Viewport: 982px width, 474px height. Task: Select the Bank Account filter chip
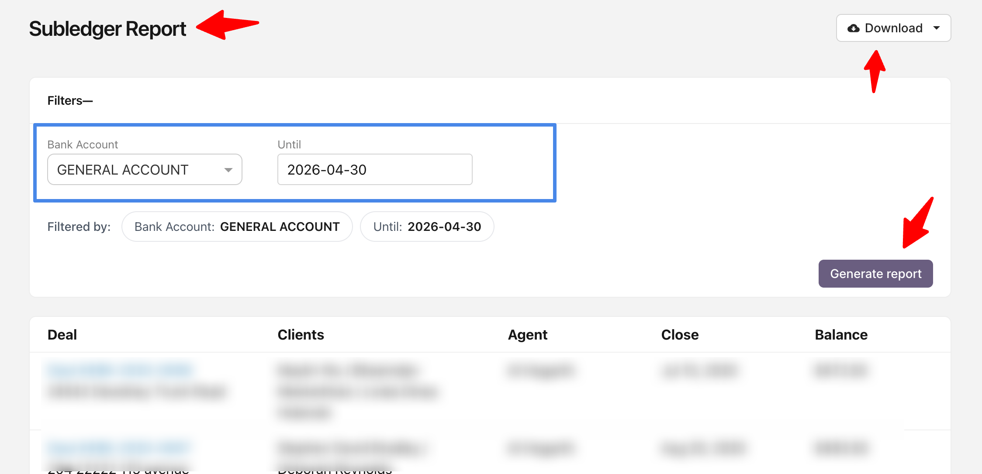point(237,227)
